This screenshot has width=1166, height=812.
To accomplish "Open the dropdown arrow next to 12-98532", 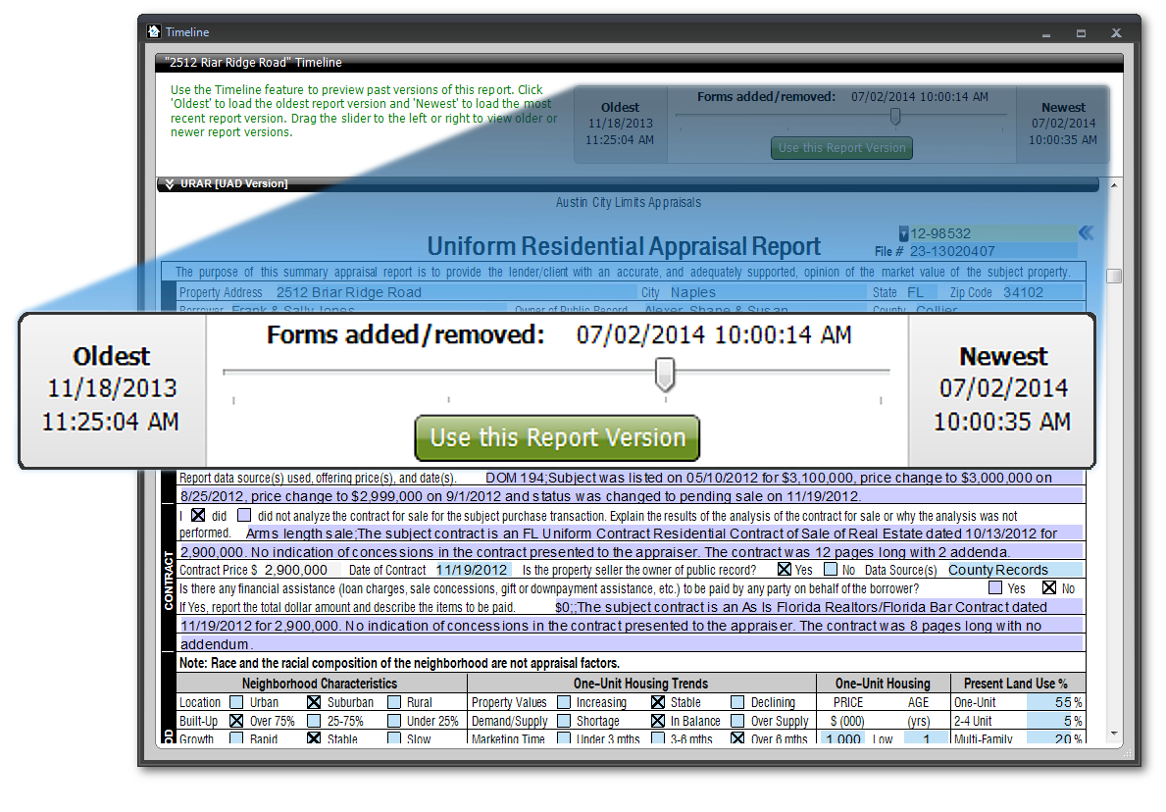I will [903, 233].
